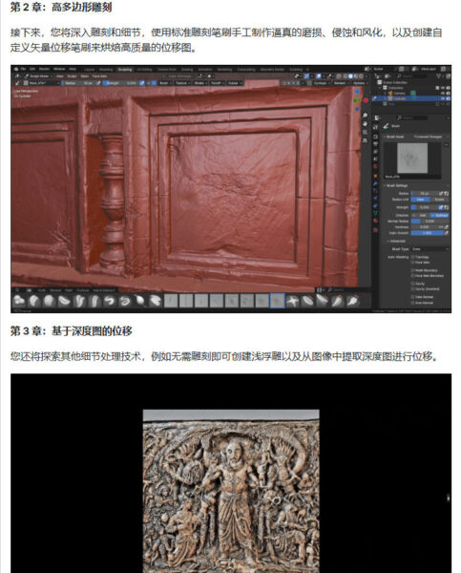Enable the Cavity auto-masking checkbox
Image resolution: width=461 pixels, height=573 pixels.
pos(412,284)
